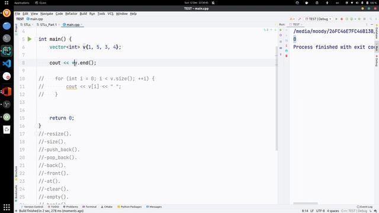Viewport: 379px width, 213px height.
Task: Open the Problems tool window
Action: [70, 206]
